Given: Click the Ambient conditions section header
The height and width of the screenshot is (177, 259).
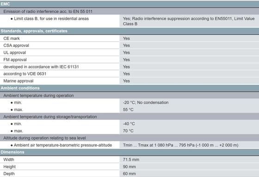Looking at the screenshot, I should click(x=129, y=88).
